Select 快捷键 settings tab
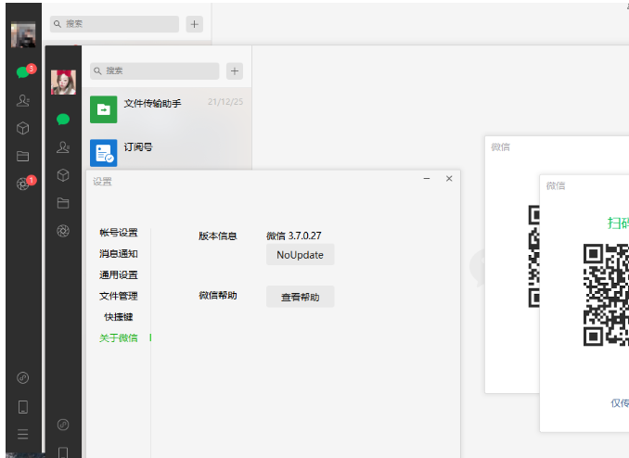Screen dimensions: 629x458 pos(119,317)
